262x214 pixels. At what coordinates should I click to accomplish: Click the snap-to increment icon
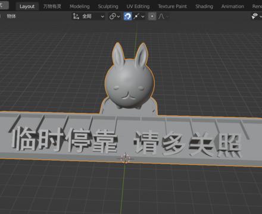[136, 16]
